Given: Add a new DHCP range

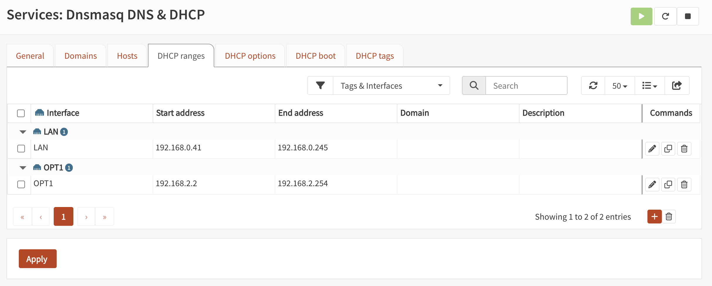Looking at the screenshot, I should click(654, 217).
